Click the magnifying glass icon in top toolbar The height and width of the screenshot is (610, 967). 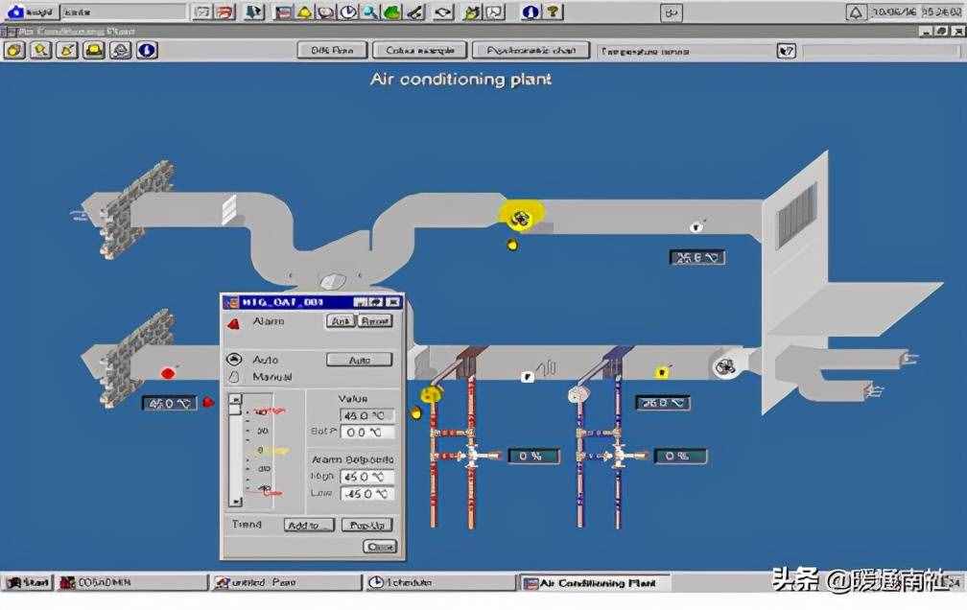(370, 12)
